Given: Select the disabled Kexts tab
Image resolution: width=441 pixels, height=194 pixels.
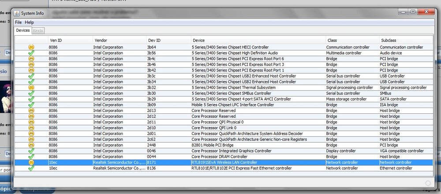Looking at the screenshot, I should click(38, 30).
